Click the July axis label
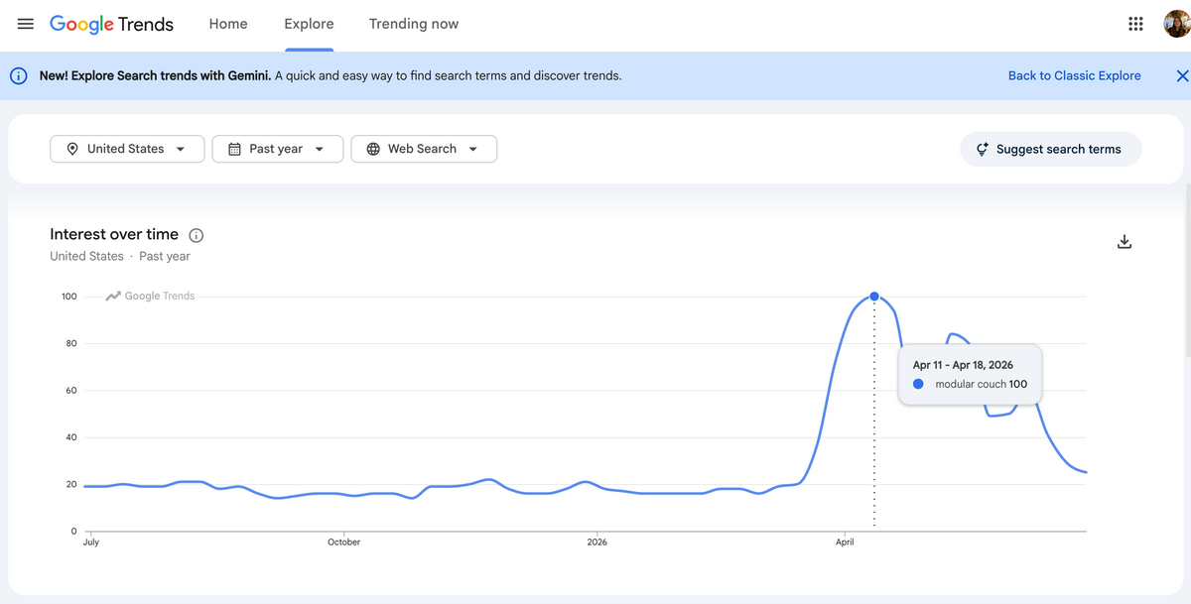The width and height of the screenshot is (1191, 604). click(x=90, y=542)
